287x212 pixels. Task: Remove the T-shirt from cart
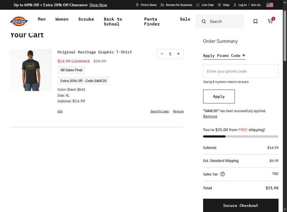pyautogui.click(x=178, y=111)
